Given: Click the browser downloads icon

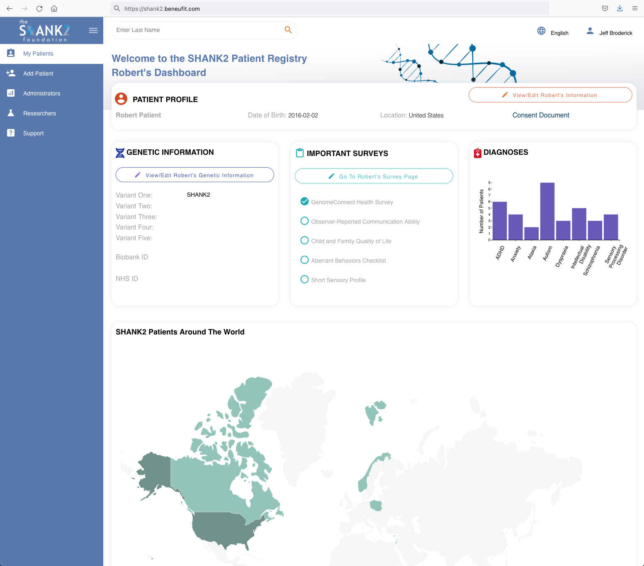Looking at the screenshot, I should (620, 8).
